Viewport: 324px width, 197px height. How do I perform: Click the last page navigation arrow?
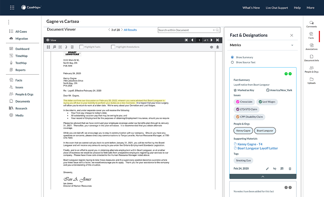[218, 40]
